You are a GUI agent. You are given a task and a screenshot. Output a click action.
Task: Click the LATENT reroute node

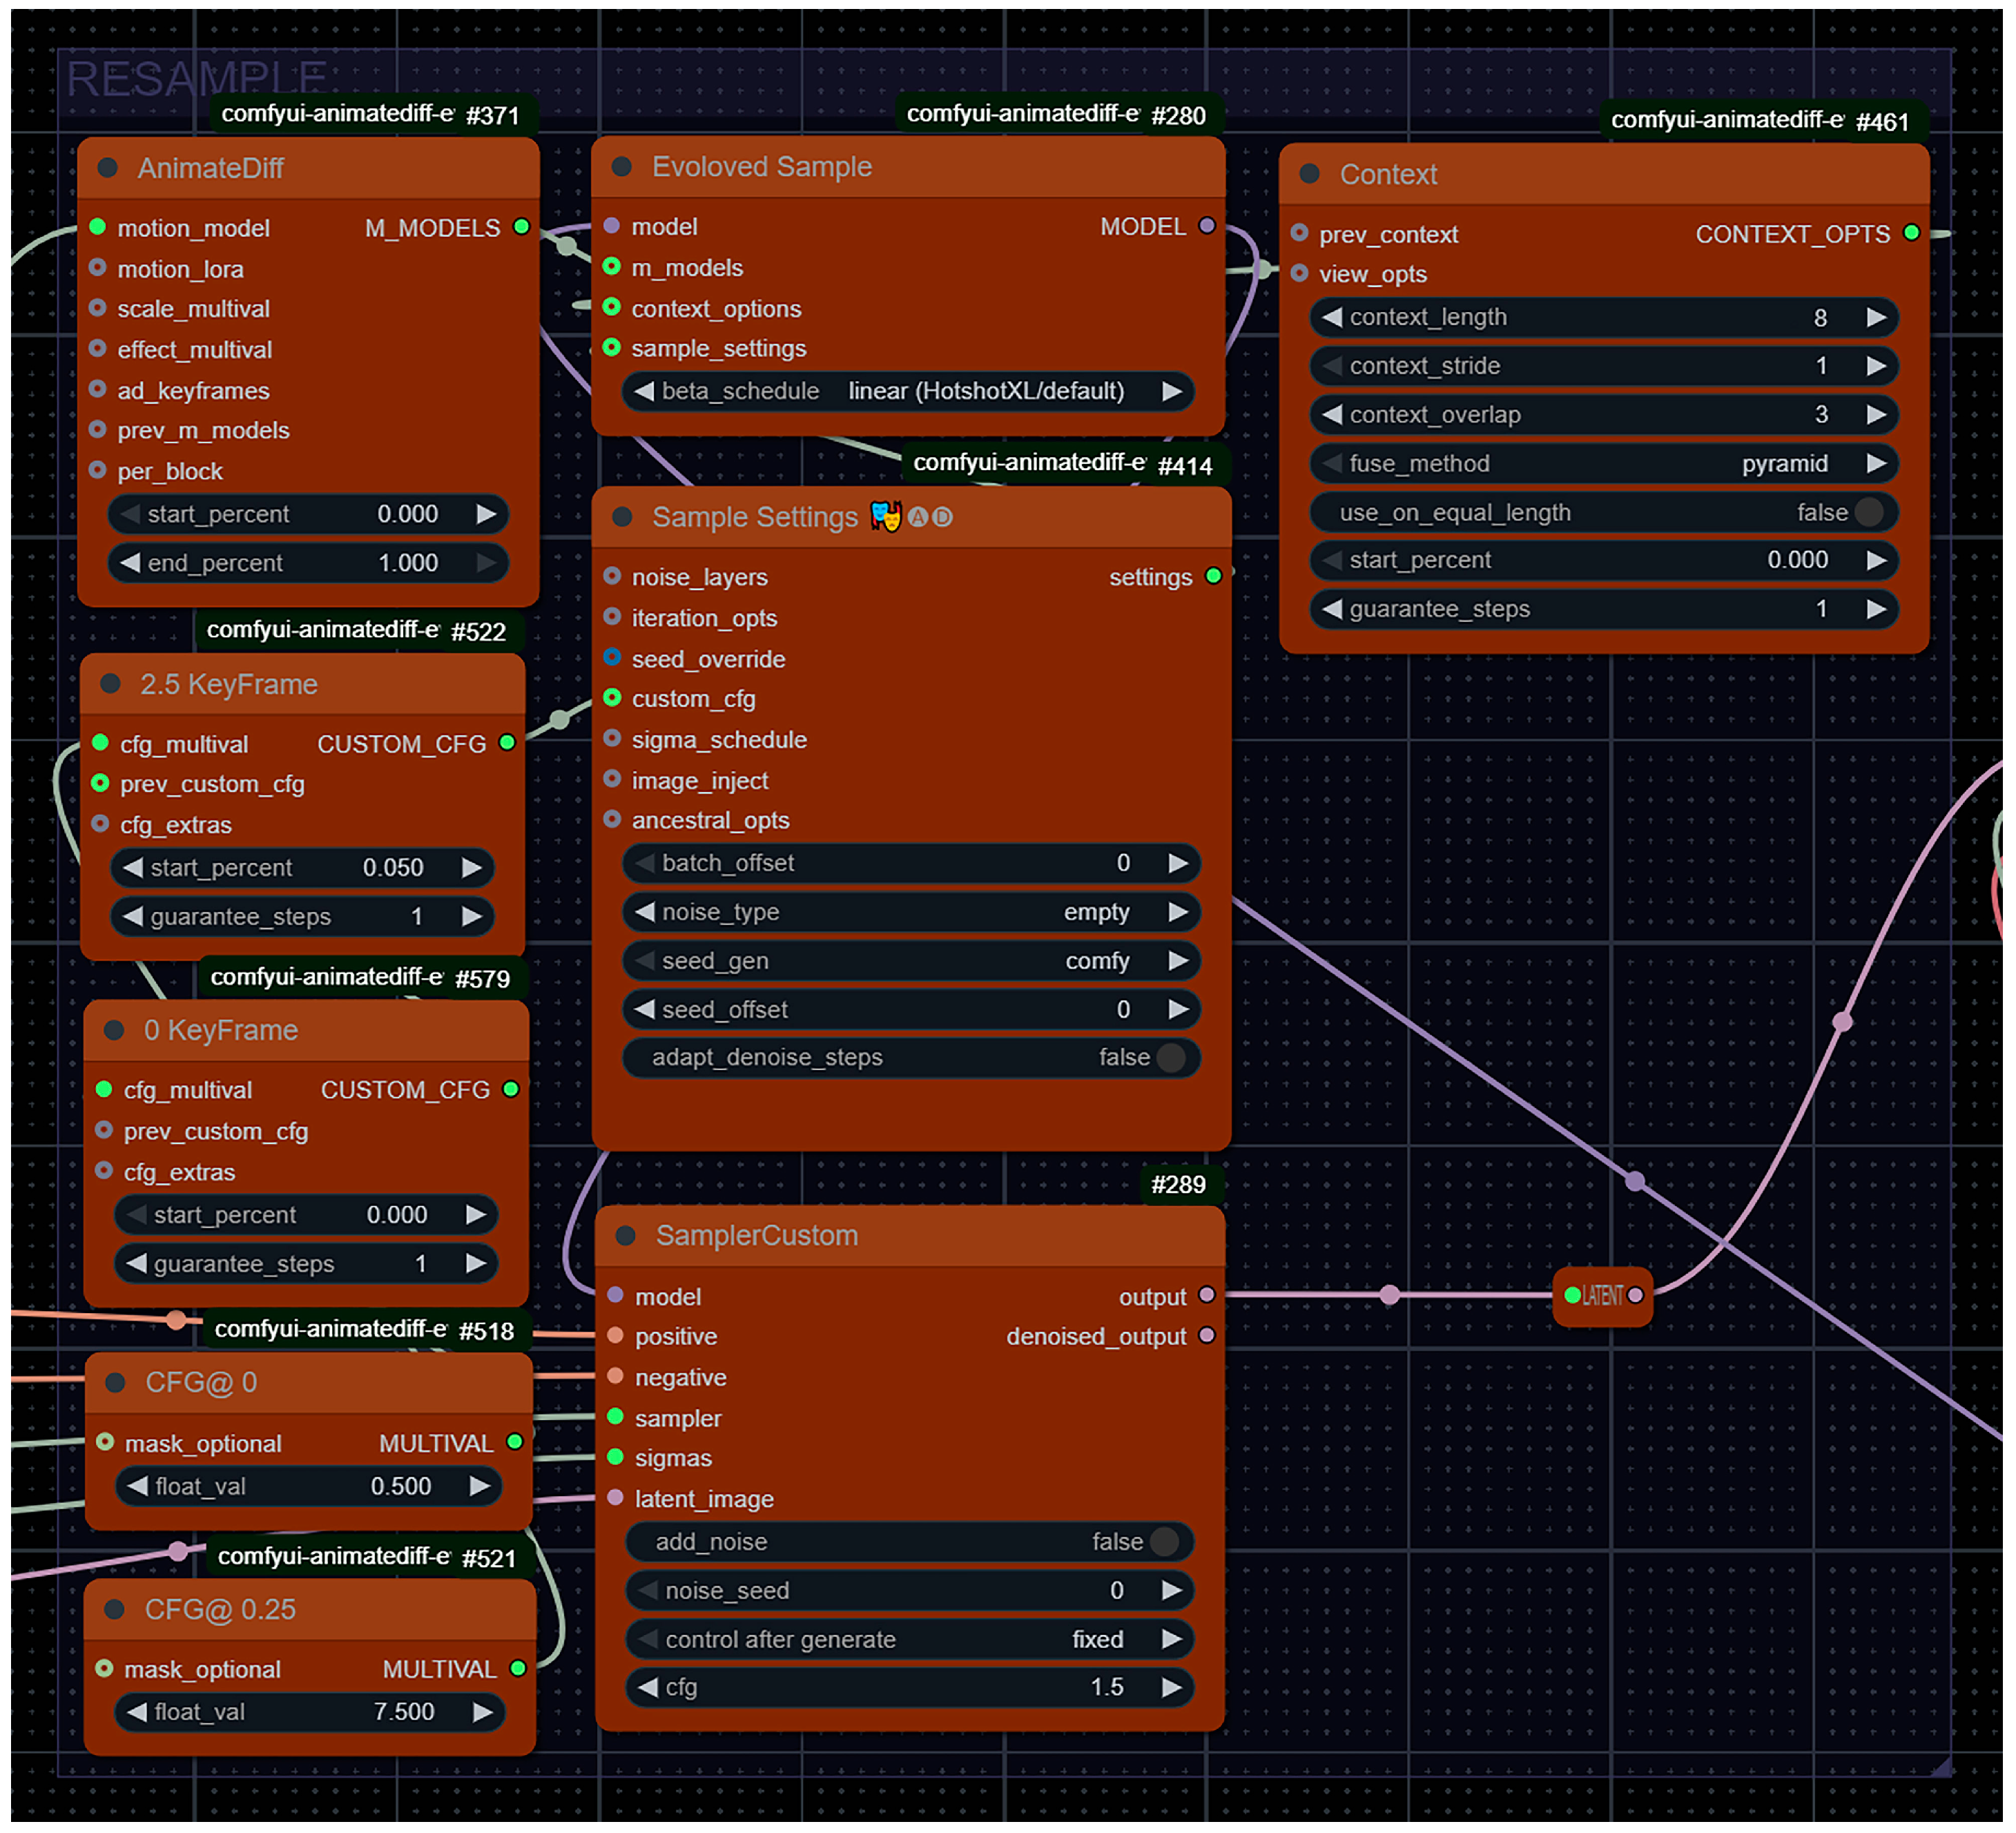1602,1296
